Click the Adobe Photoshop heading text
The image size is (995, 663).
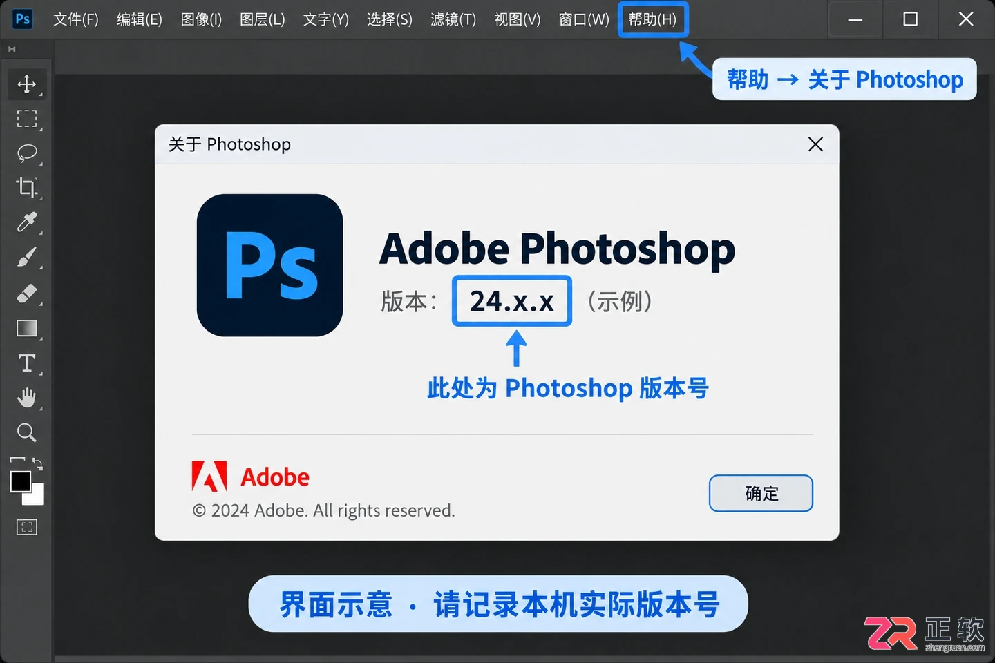[x=557, y=249]
